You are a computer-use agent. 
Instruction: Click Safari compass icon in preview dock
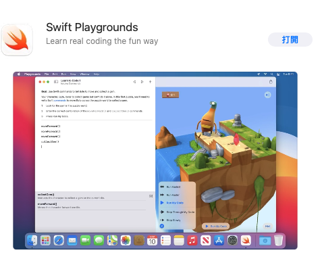coord(59,241)
